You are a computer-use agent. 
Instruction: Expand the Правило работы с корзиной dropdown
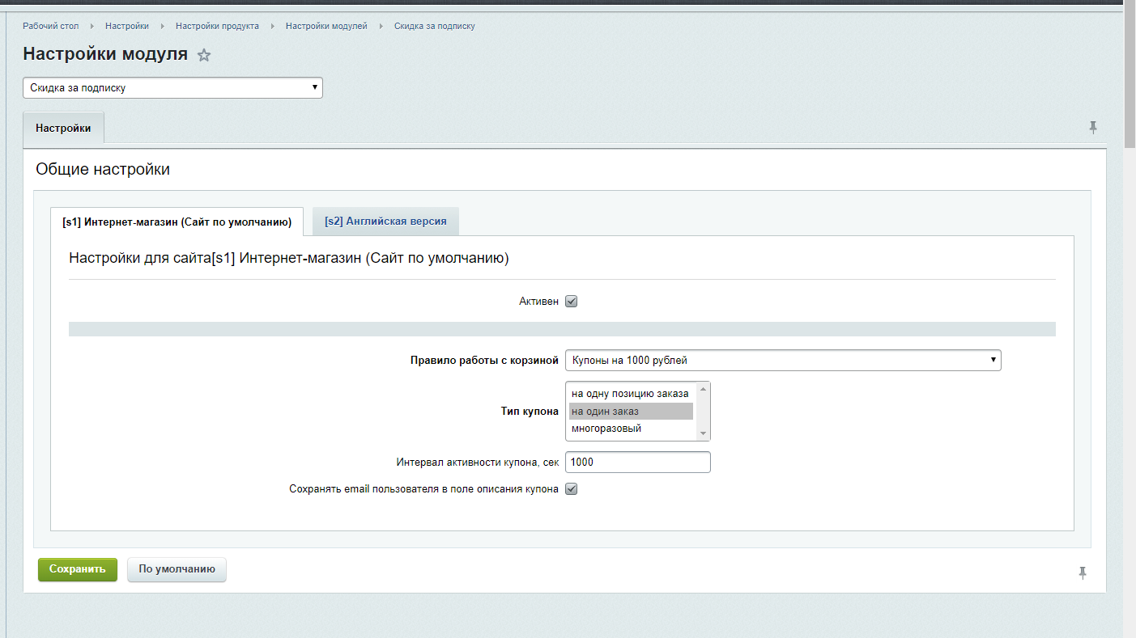coord(782,360)
